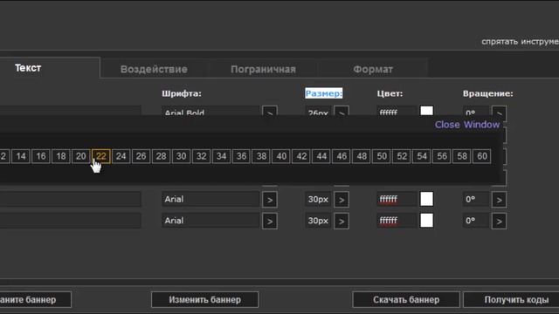Select font size 32

[202, 156]
